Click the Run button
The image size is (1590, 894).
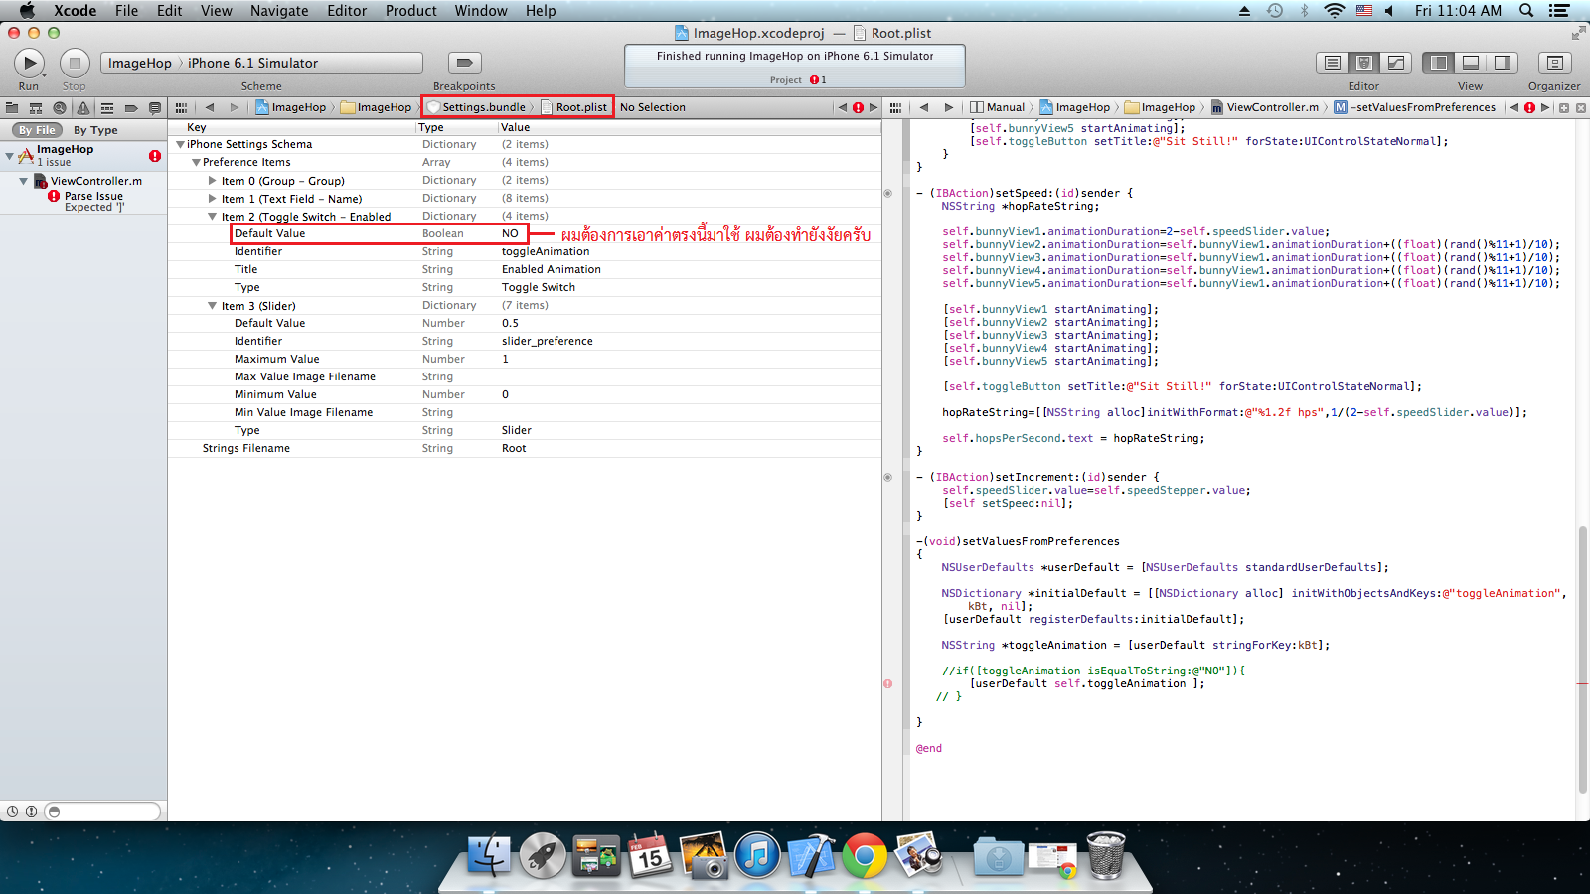tap(29, 63)
